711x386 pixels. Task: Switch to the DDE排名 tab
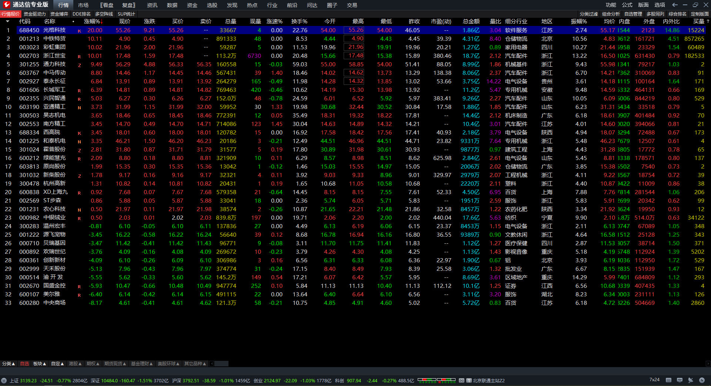coord(81,14)
